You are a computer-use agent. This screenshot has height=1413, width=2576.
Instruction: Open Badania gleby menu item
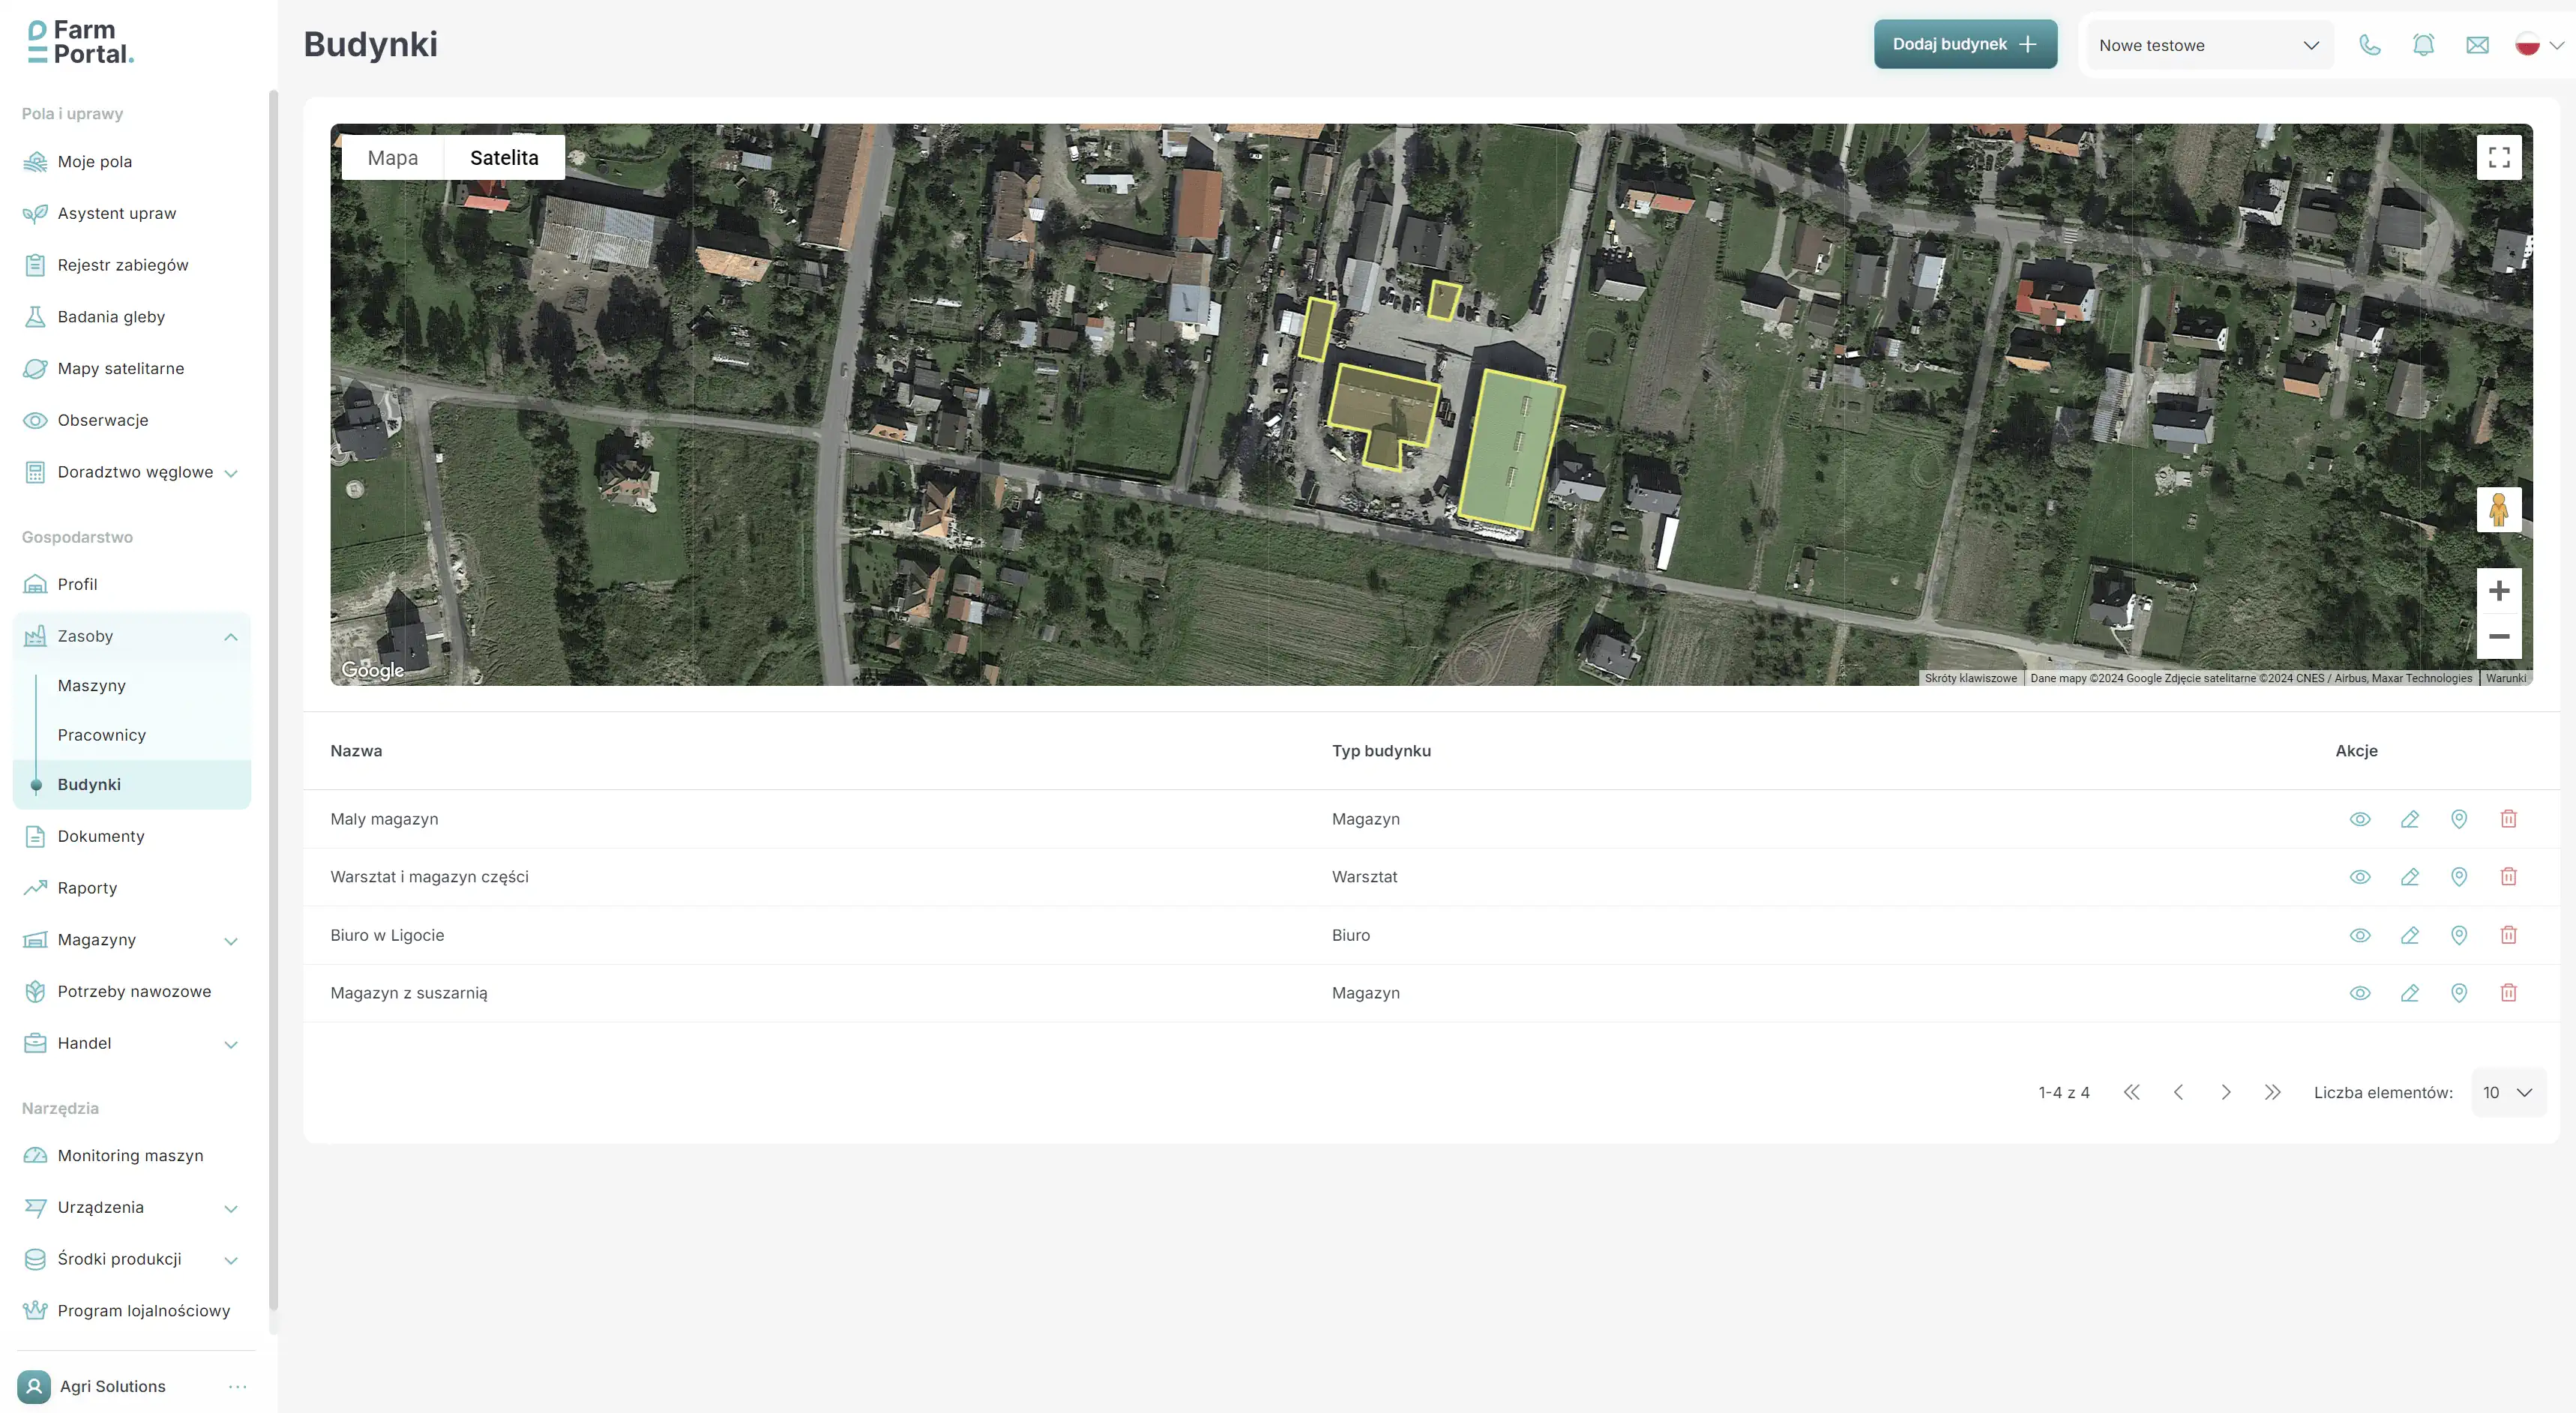click(x=132, y=317)
